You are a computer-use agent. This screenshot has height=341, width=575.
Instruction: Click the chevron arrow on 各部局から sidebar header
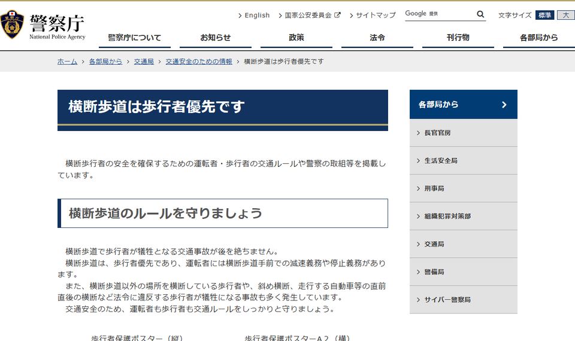[504, 105]
